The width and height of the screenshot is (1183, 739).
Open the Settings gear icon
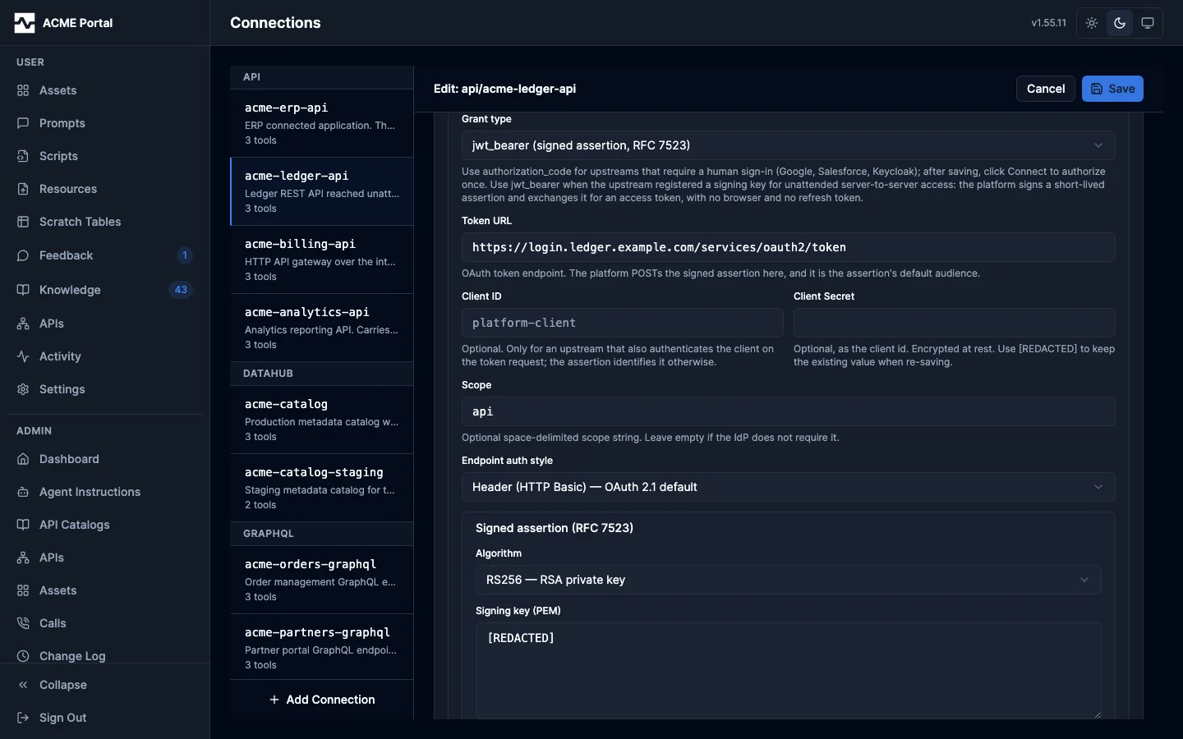point(23,389)
